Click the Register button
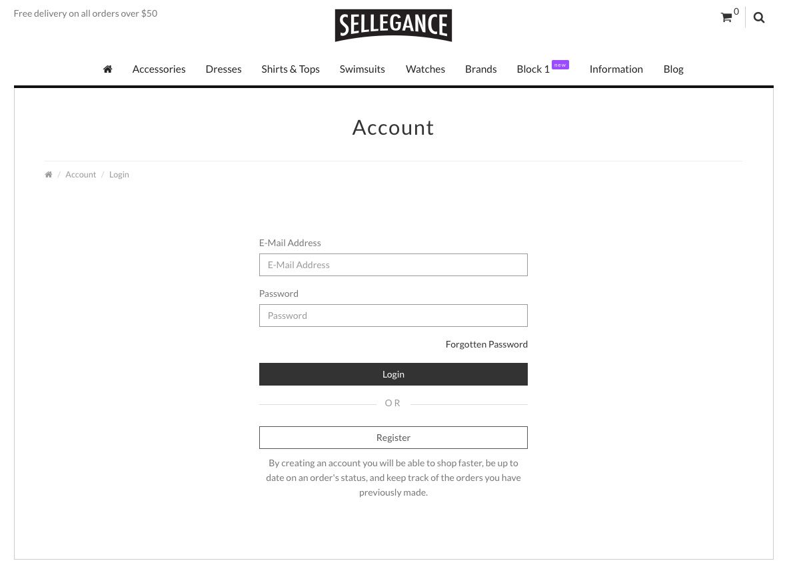787x569 pixels. tap(393, 438)
